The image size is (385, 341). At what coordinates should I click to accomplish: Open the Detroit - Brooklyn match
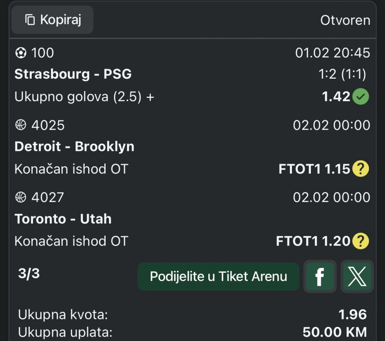[74, 146]
